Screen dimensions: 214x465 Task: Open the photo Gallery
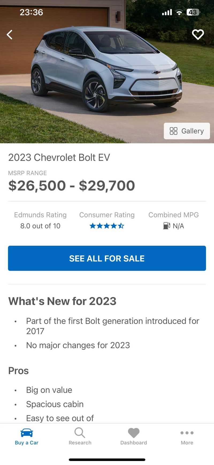[x=187, y=131]
